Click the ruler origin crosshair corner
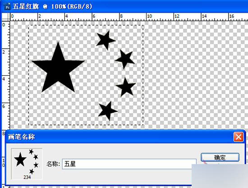 coord(6,17)
